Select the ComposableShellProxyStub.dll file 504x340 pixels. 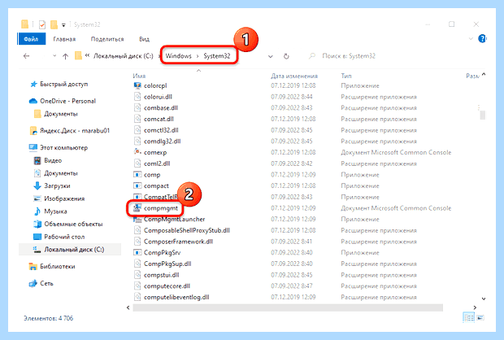187,230
